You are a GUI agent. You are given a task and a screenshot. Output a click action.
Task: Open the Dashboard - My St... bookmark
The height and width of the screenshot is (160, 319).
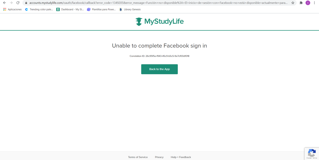pyautogui.click(x=70, y=9)
